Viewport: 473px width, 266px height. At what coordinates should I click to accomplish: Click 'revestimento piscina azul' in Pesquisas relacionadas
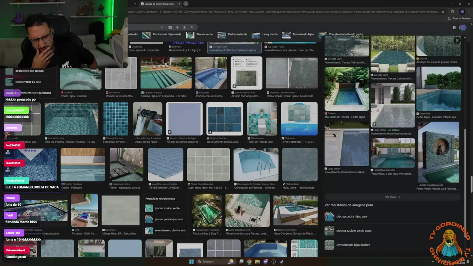[x=165, y=230]
